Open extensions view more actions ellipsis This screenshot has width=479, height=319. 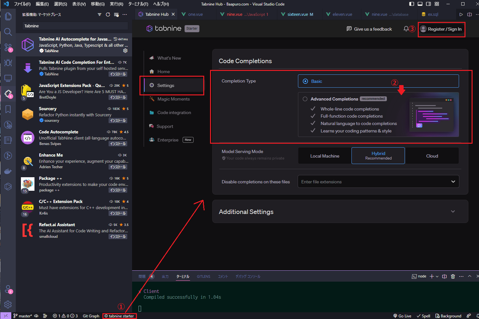[x=125, y=15]
